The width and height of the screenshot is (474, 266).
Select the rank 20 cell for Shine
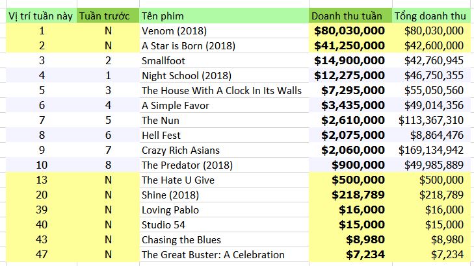coord(42,195)
